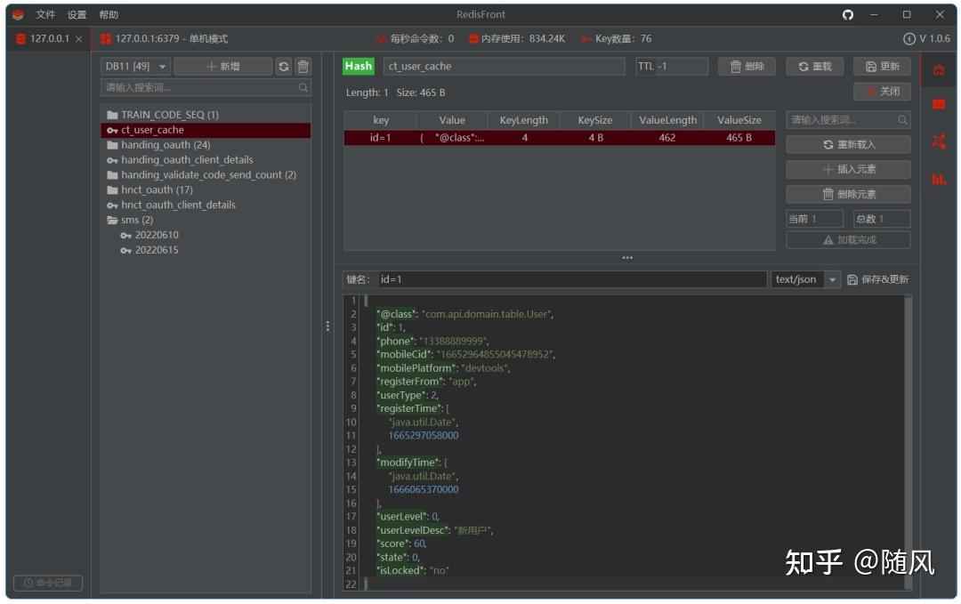The image size is (961, 604).
Task: Select the 20220610 key under sms
Action: click(149, 235)
